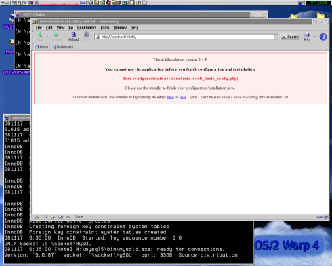Image resolution: width=332 pixels, height=266 pixels.
Task: Expand the Print button dropdown arrow
Action: point(314,37)
